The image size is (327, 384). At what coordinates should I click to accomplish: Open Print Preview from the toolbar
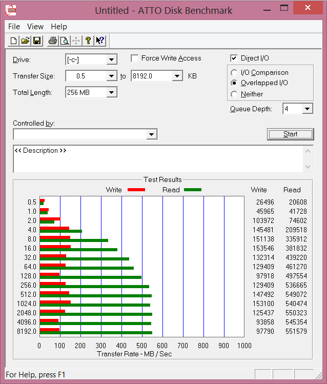(64, 41)
